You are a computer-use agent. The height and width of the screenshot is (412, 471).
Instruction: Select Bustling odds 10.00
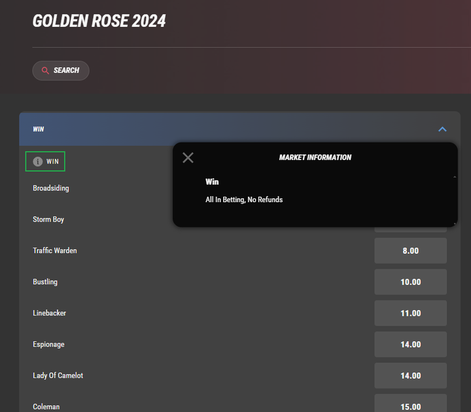point(410,282)
